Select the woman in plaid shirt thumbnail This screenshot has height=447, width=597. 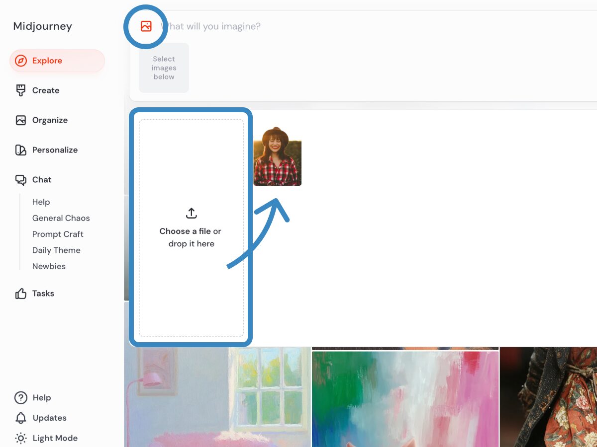[277, 156]
